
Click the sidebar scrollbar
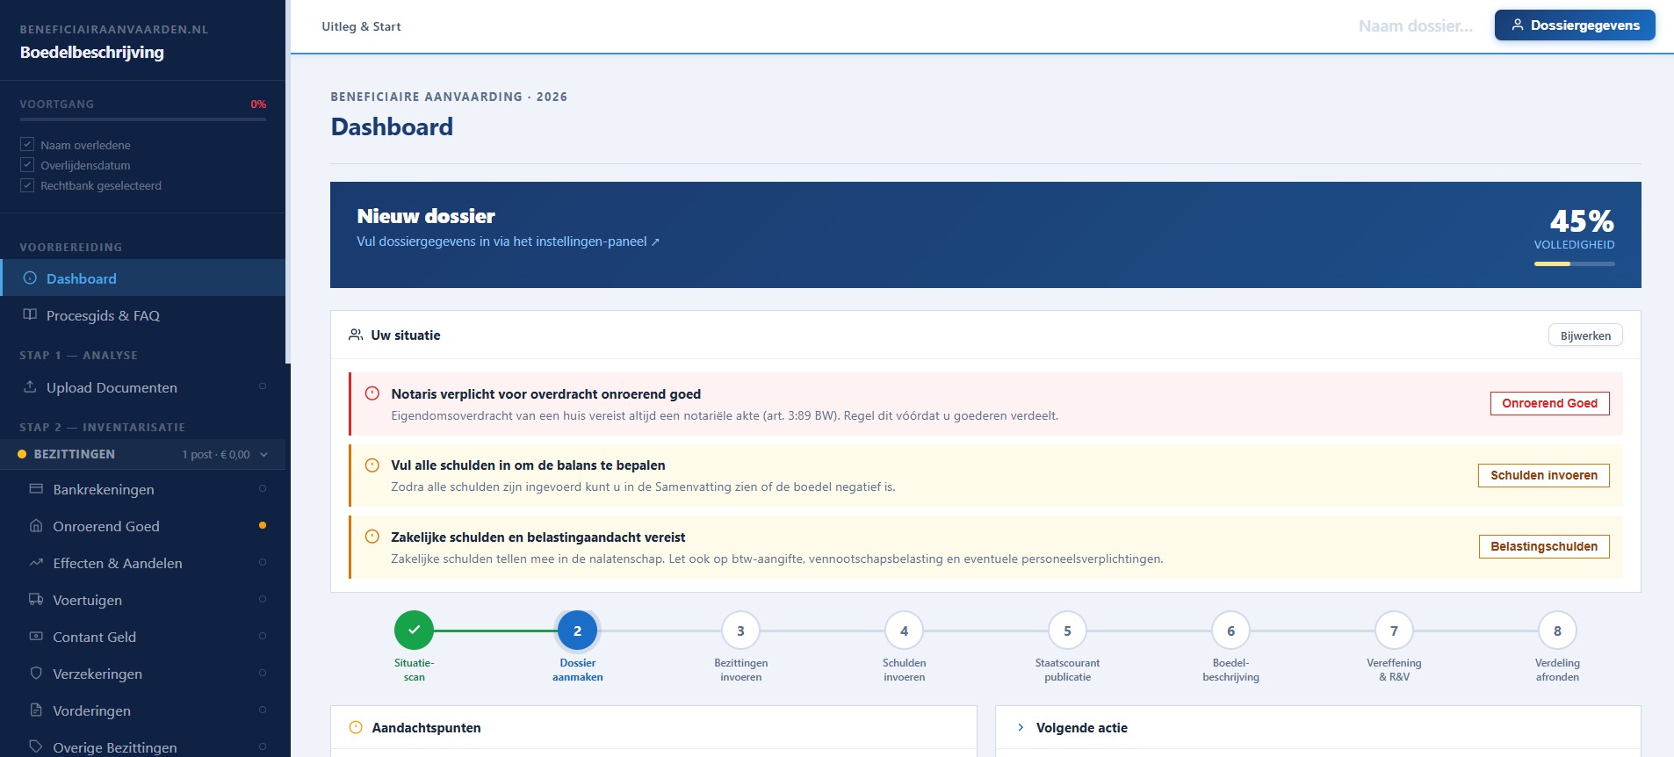(x=287, y=182)
